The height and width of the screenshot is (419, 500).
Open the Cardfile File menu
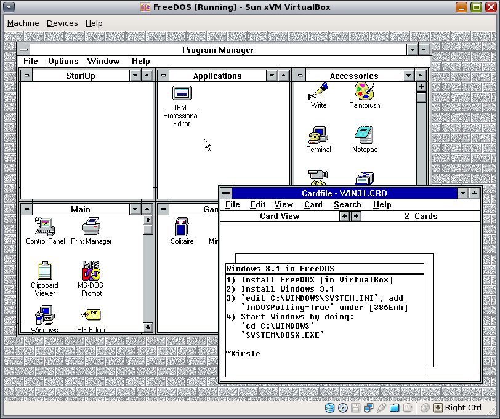point(233,204)
